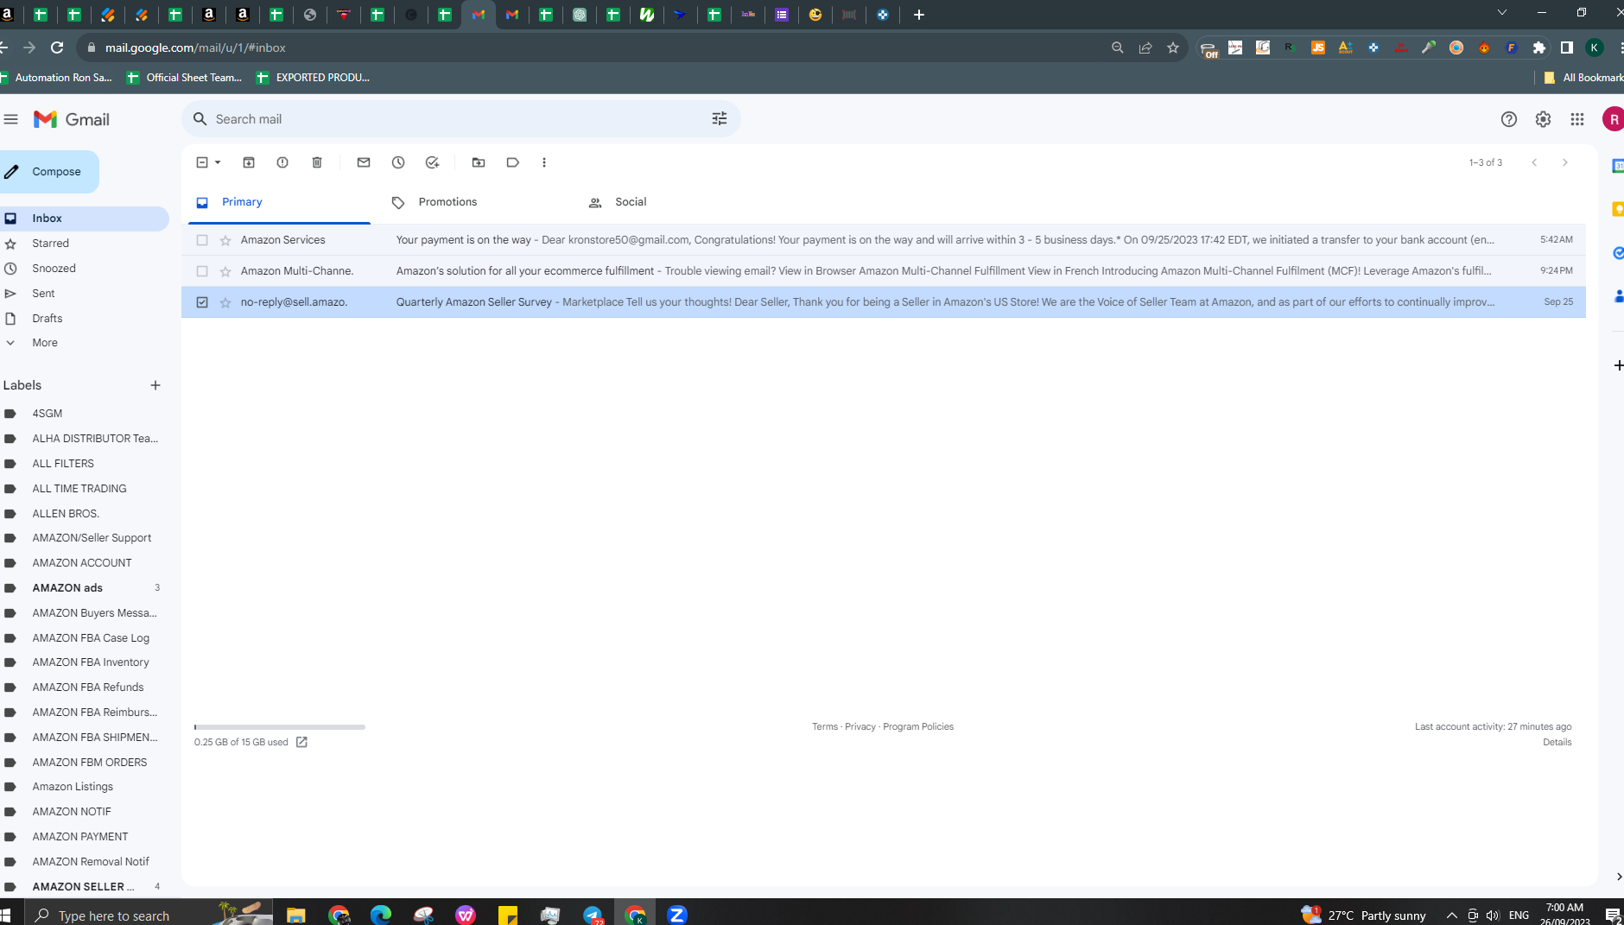Open the Terms link
This screenshot has height=925, width=1624.
825,726
